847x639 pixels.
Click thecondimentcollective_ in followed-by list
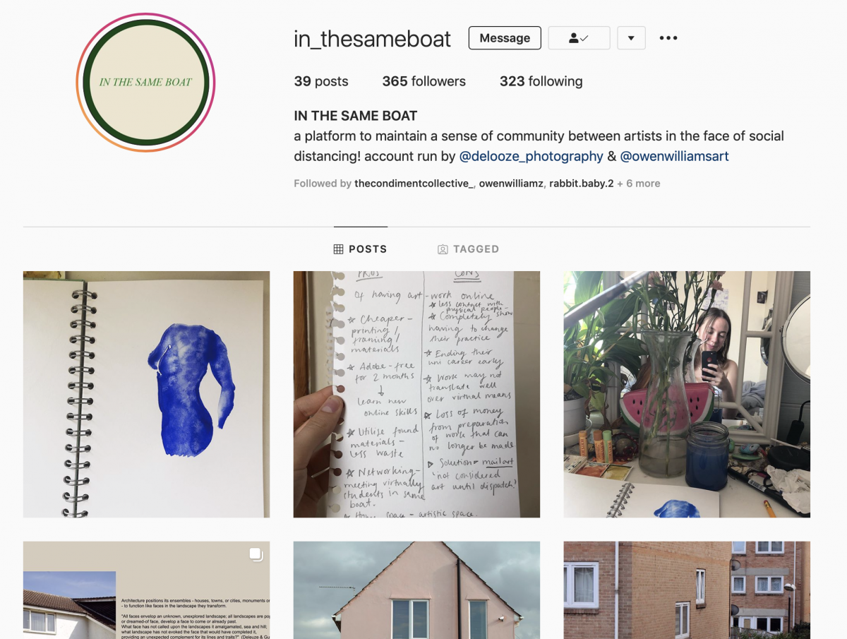[x=414, y=184]
